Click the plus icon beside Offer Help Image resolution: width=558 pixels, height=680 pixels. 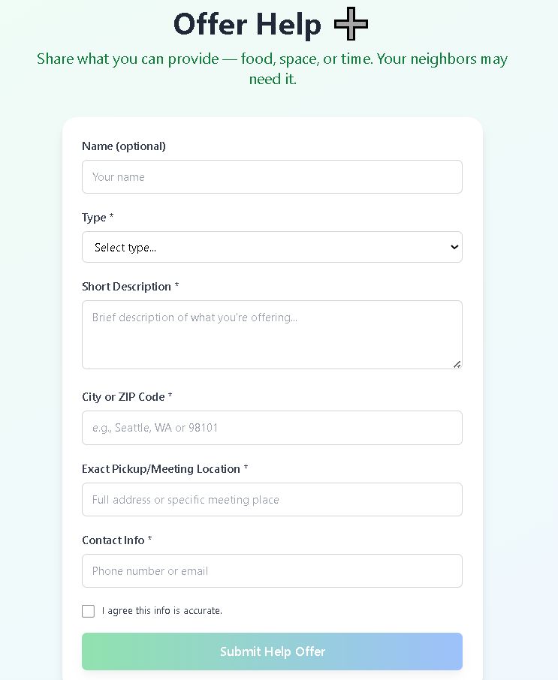pos(351,23)
